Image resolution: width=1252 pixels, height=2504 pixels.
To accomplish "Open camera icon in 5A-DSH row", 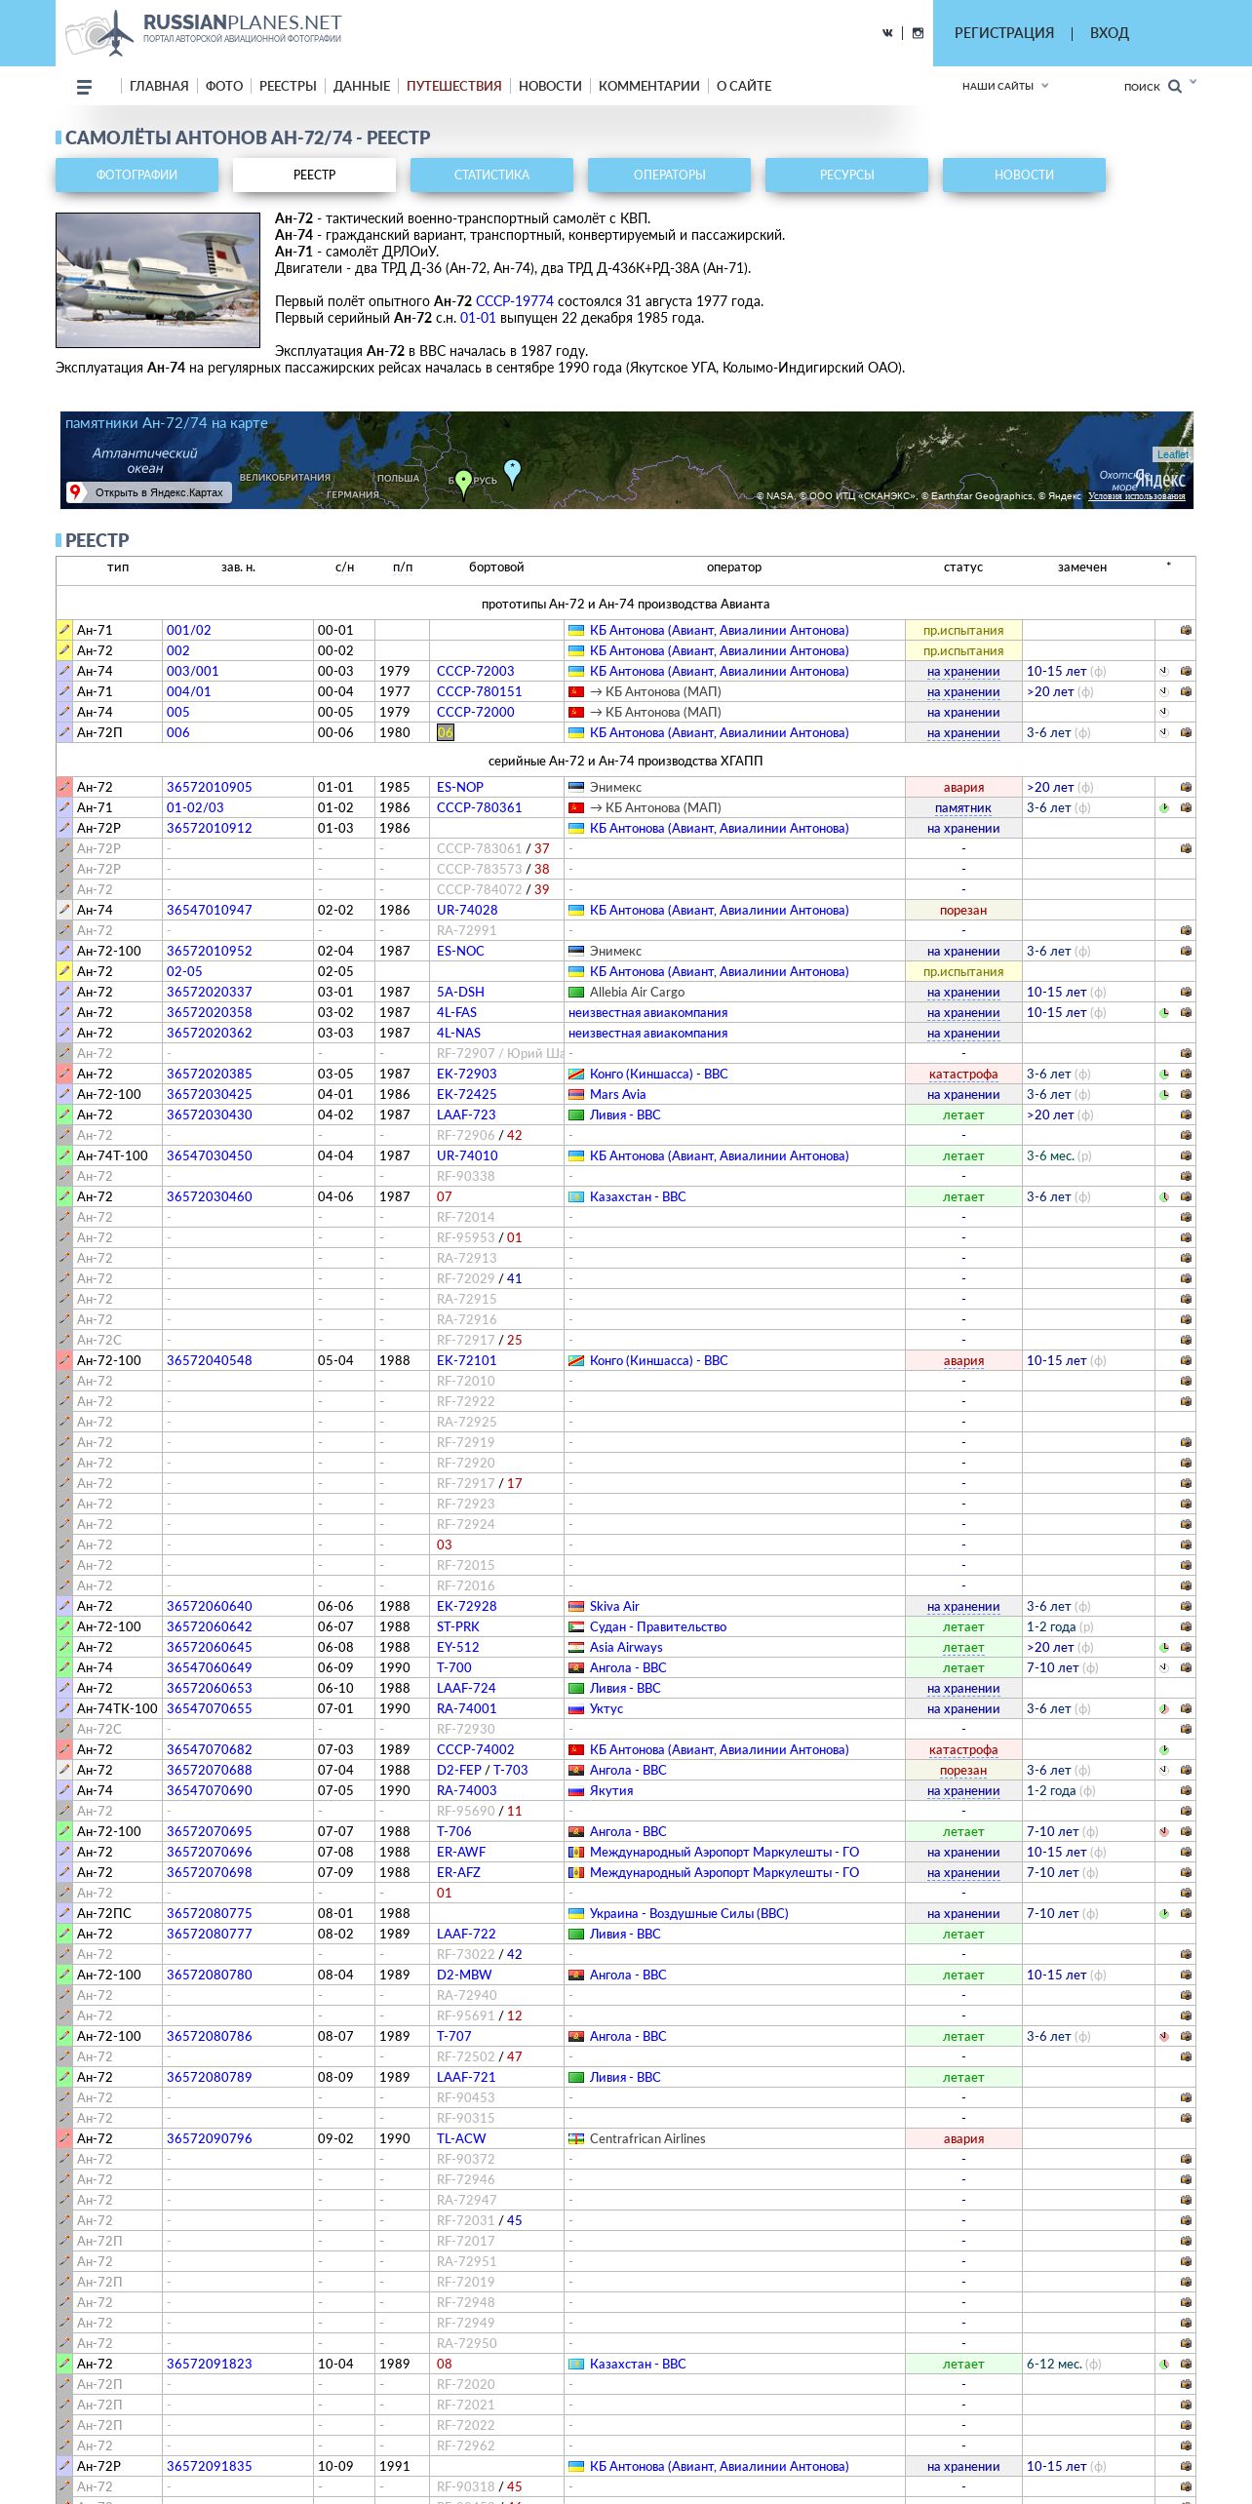I will coord(1186,992).
